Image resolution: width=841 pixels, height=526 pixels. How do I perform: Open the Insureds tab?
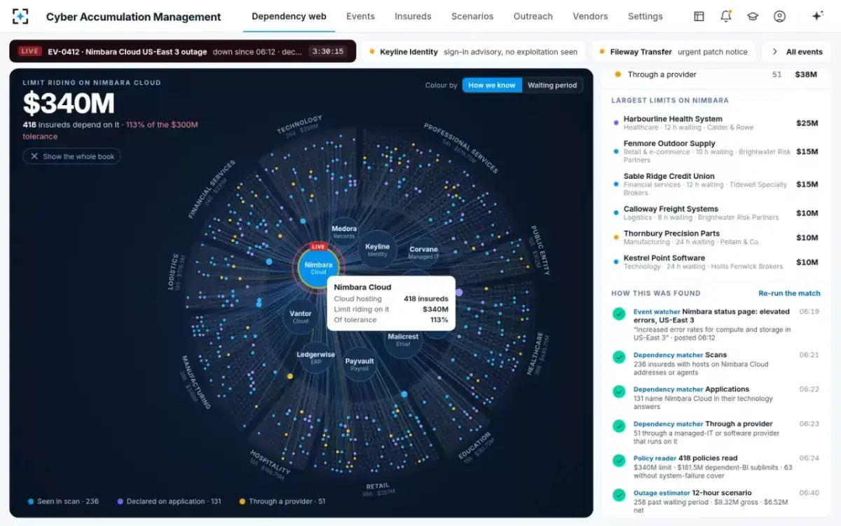point(413,16)
